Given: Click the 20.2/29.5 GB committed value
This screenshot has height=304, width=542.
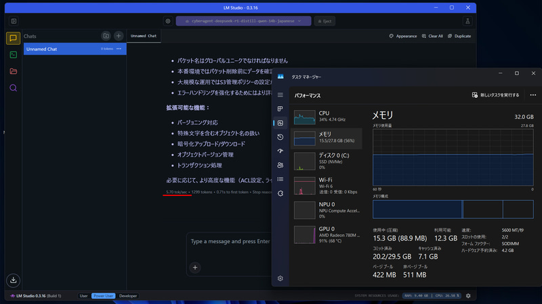Looking at the screenshot, I should [x=392, y=257].
